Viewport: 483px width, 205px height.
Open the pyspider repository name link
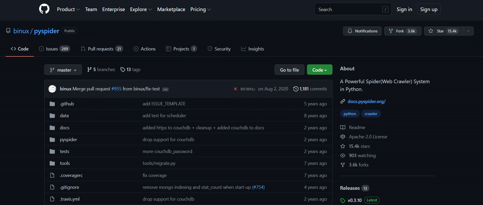47,31
